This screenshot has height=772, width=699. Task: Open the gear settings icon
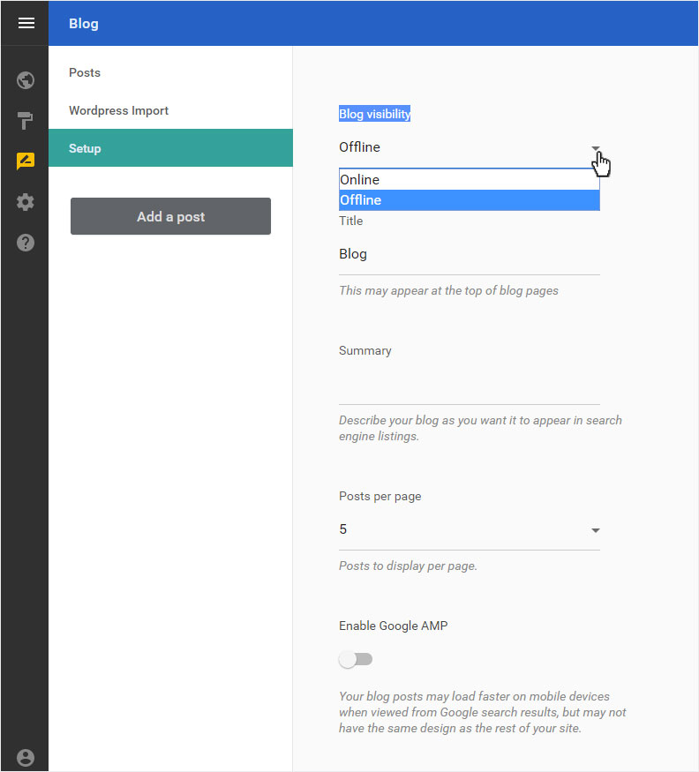pyautogui.click(x=26, y=202)
